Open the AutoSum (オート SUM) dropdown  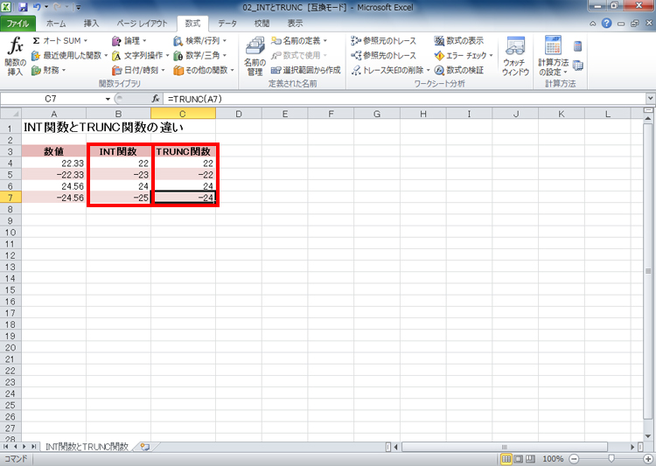(x=59, y=40)
